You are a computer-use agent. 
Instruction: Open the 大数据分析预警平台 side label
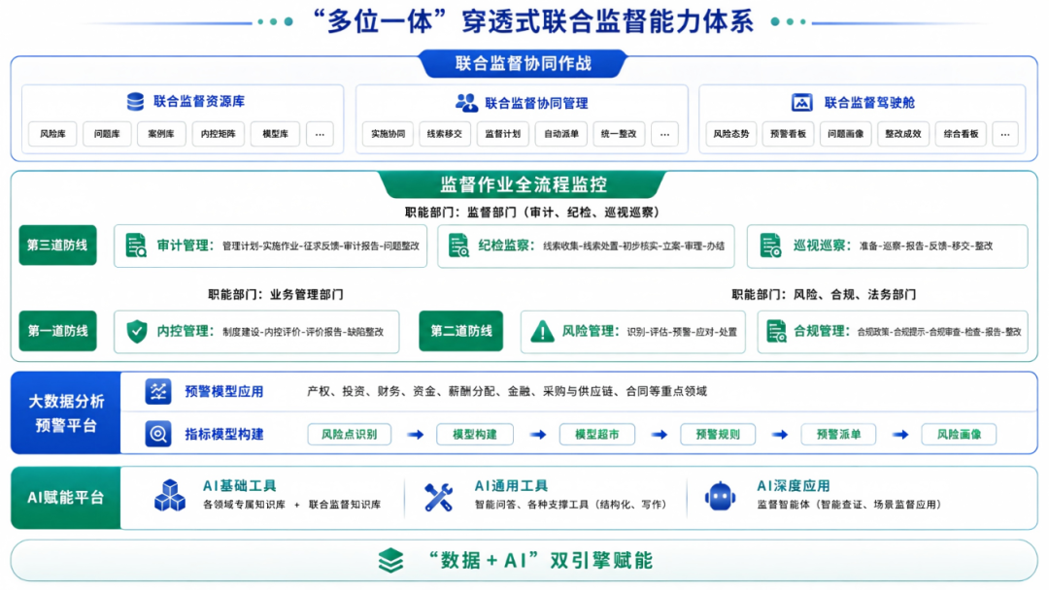click(x=66, y=413)
